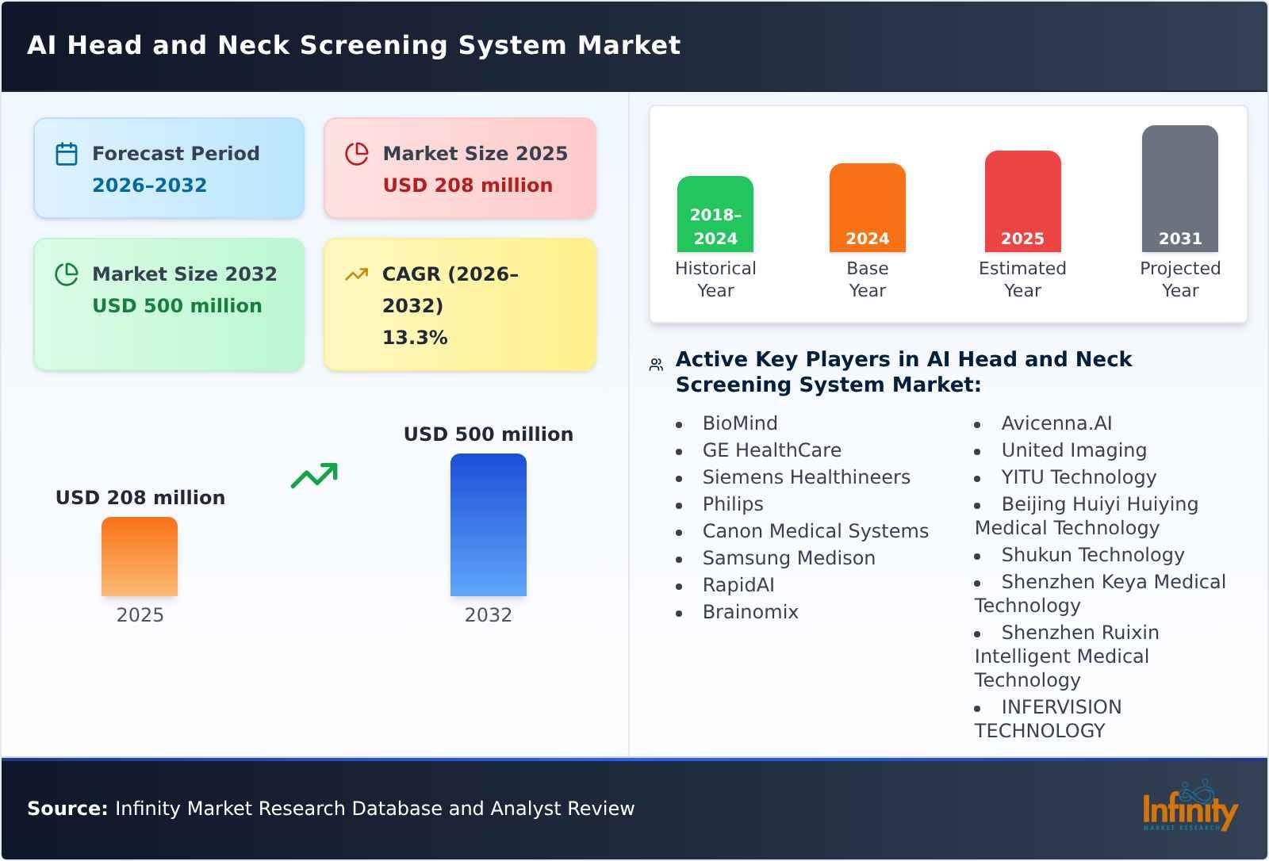Click the Infinity Market Research logo
Viewport: 1269px width, 861px height.
tap(1190, 807)
